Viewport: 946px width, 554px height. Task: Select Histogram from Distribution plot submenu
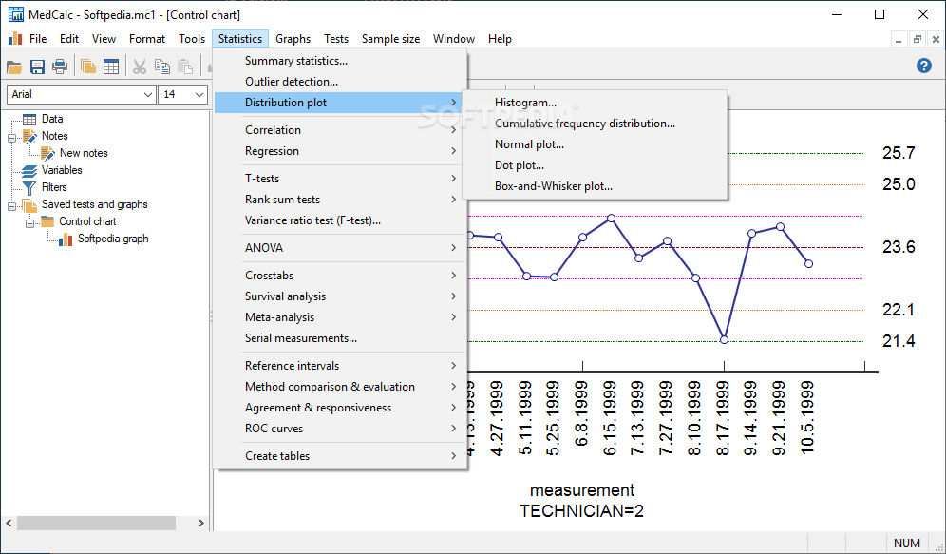pos(595,103)
